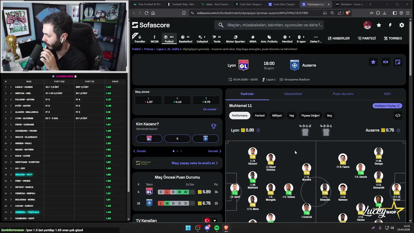Screen dimensions: 414x233
Task: Show Lyon rating info icon
Action: pos(258,130)
